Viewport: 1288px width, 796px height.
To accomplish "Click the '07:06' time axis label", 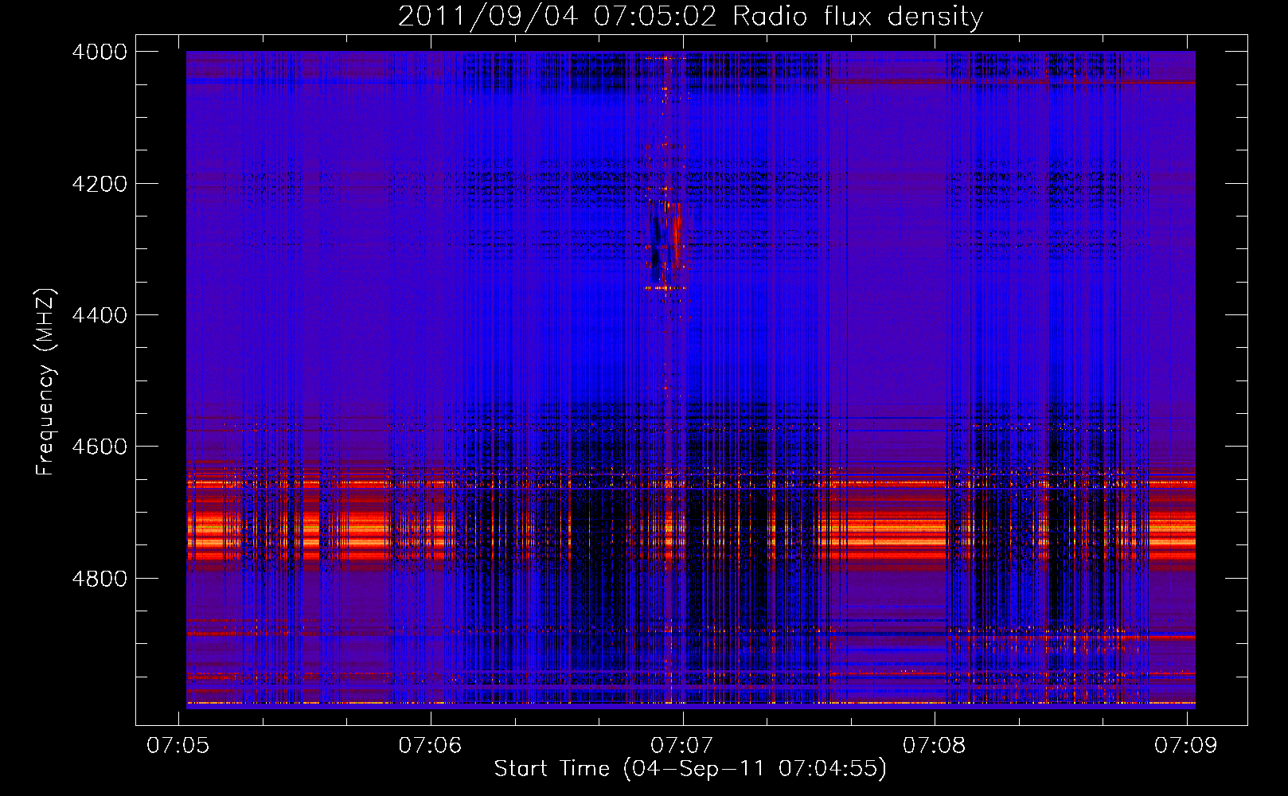I will [431, 745].
